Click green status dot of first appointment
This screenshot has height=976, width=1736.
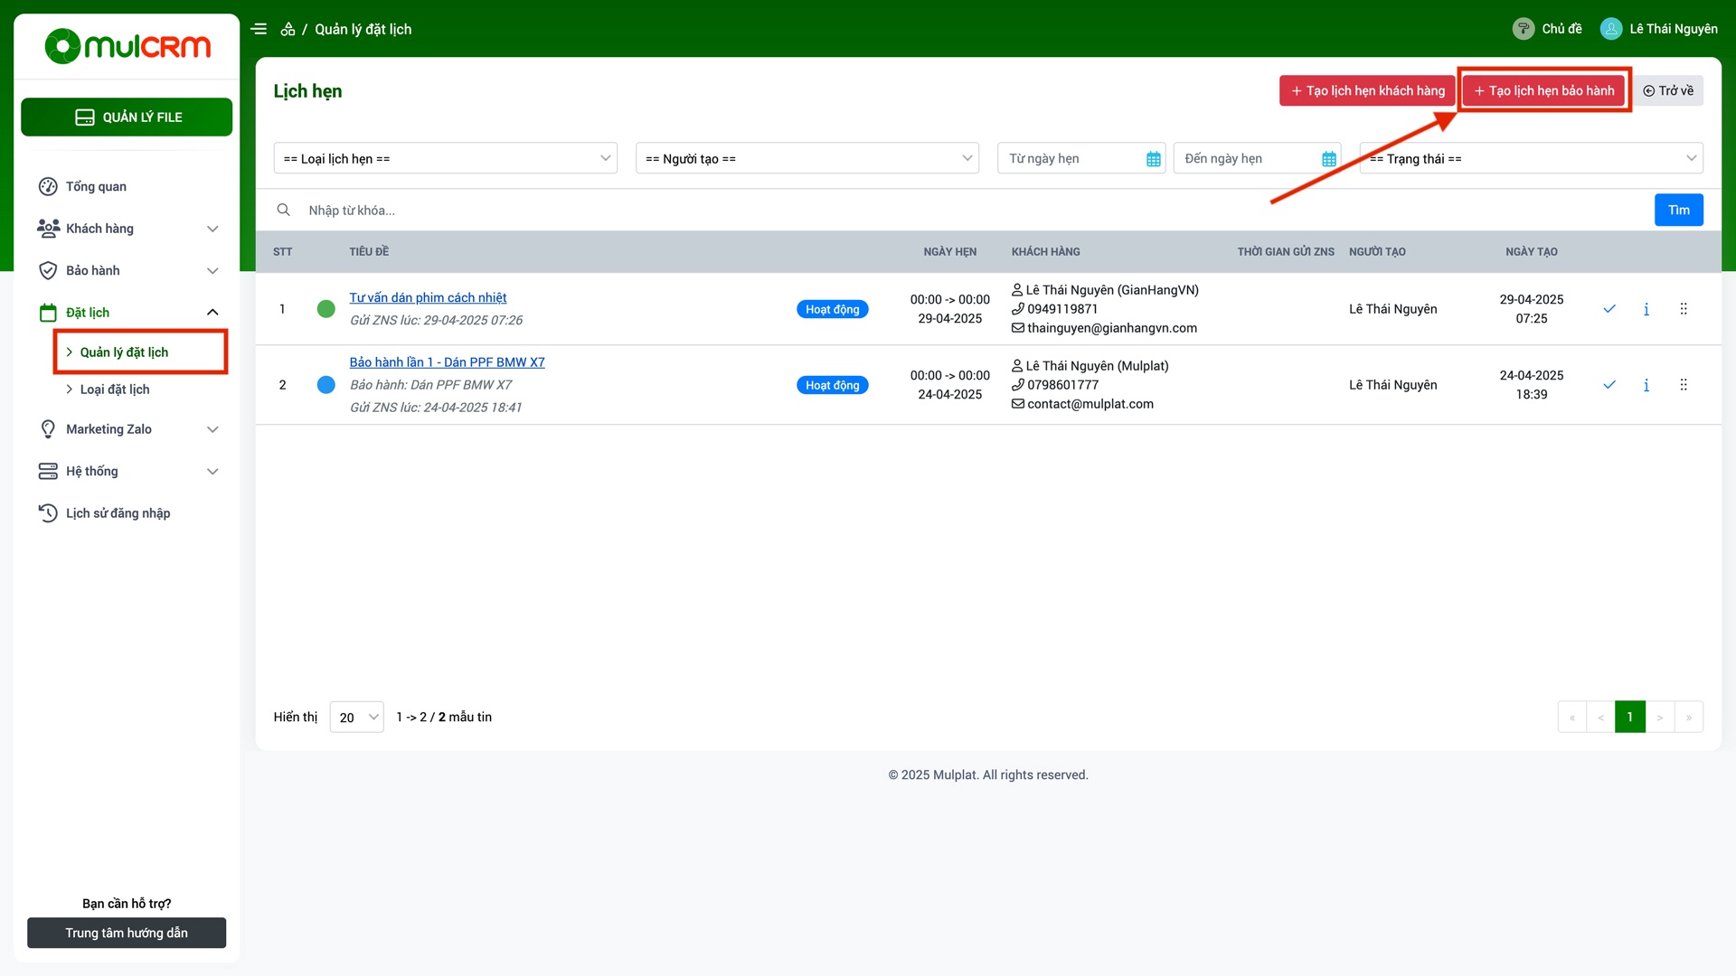326,309
